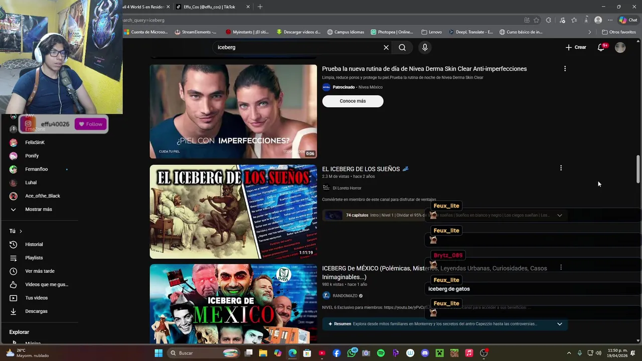
Task: Open Myinstants bookmark
Action: 247,32
